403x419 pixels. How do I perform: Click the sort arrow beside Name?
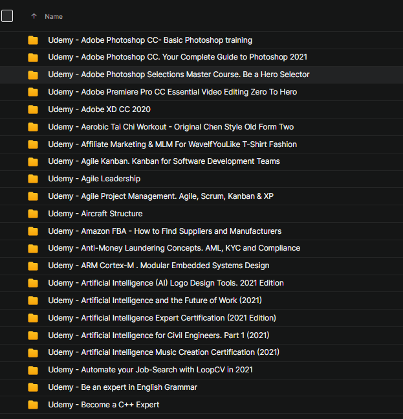34,16
